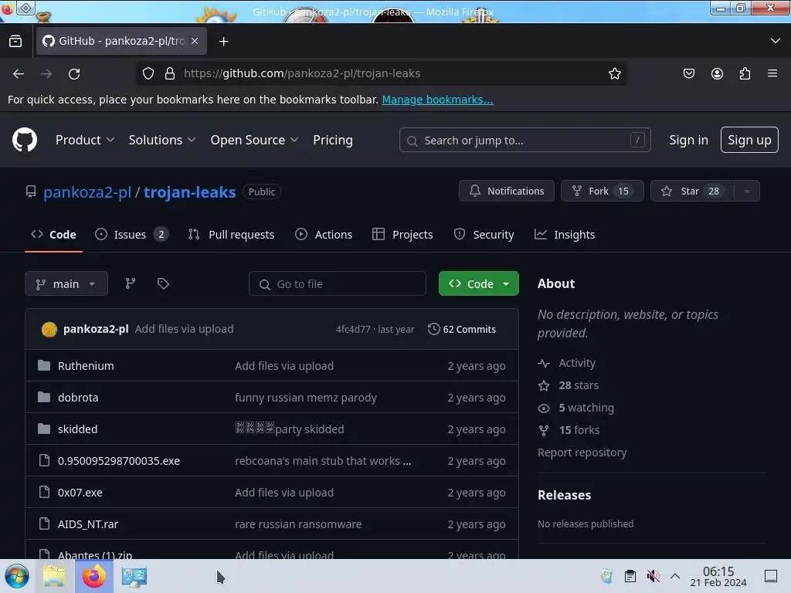Open the Save to Pocket icon

688,73
